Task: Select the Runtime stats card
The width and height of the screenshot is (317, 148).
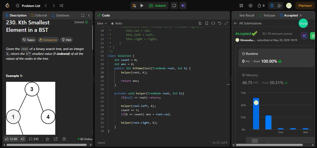Action: tap(277, 58)
